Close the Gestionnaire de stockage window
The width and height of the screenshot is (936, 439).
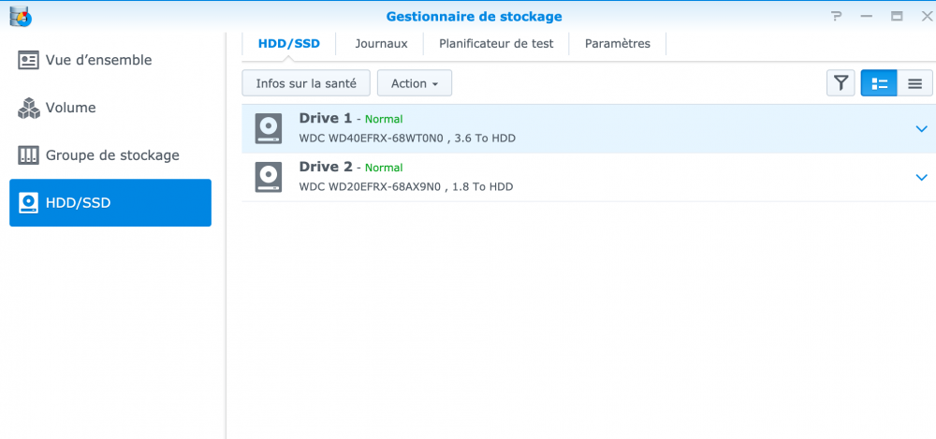click(927, 16)
